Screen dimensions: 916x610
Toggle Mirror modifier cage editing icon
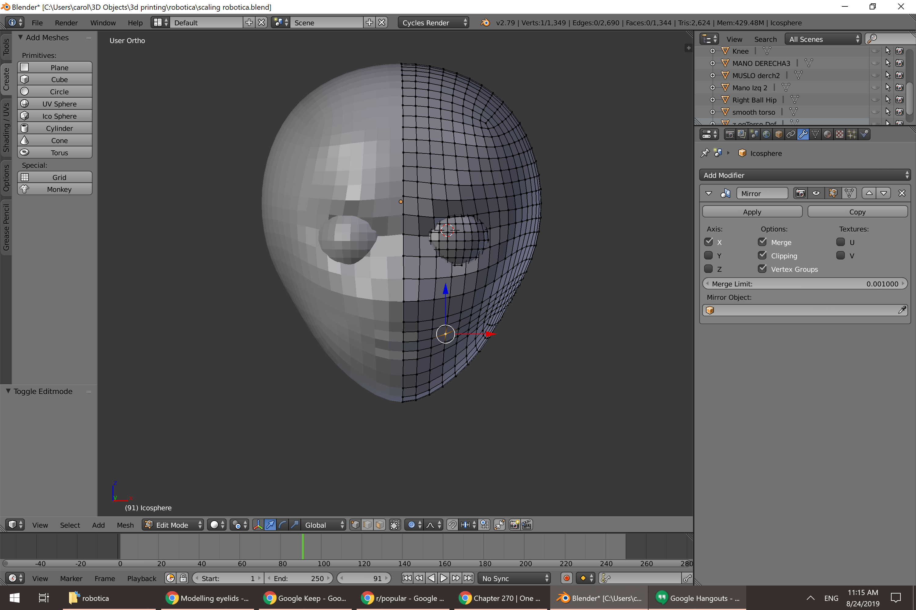pos(849,193)
